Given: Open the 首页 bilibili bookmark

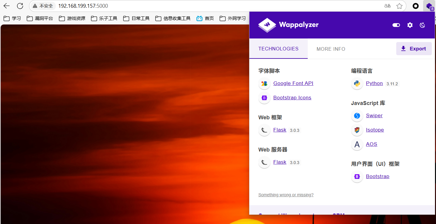Looking at the screenshot, I should [205, 18].
